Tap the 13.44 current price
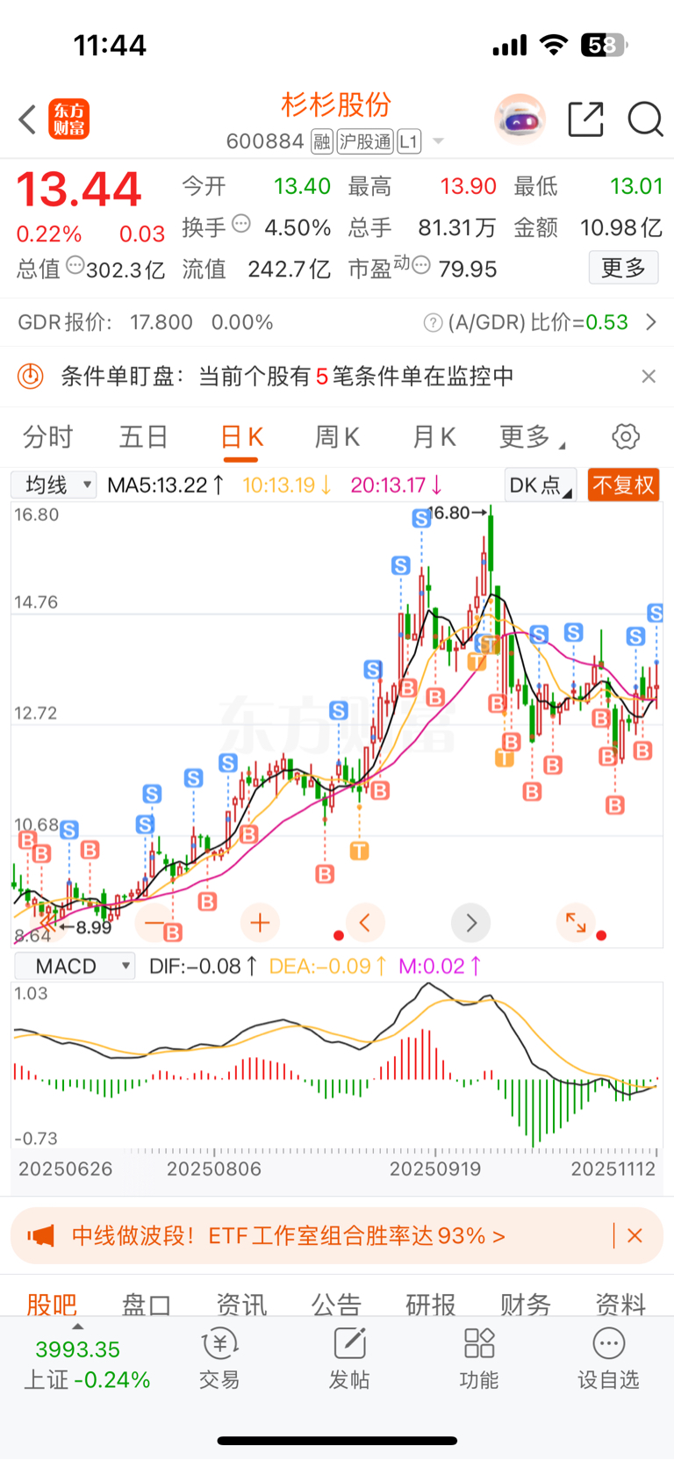 coord(79,190)
